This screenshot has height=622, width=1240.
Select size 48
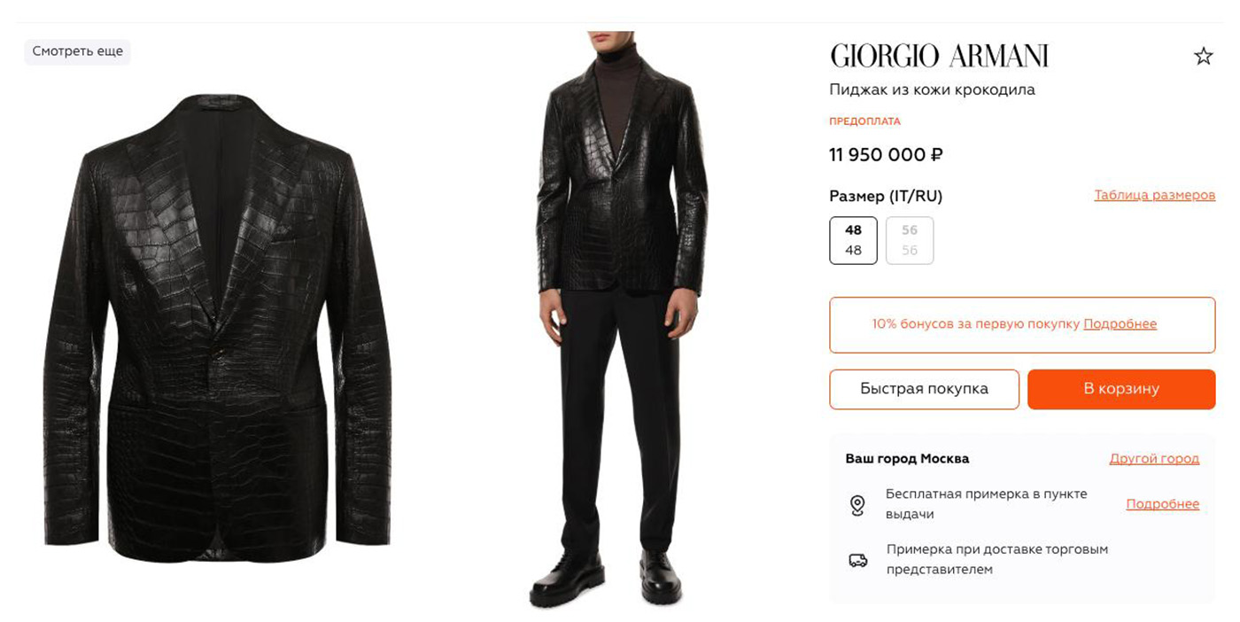click(853, 240)
